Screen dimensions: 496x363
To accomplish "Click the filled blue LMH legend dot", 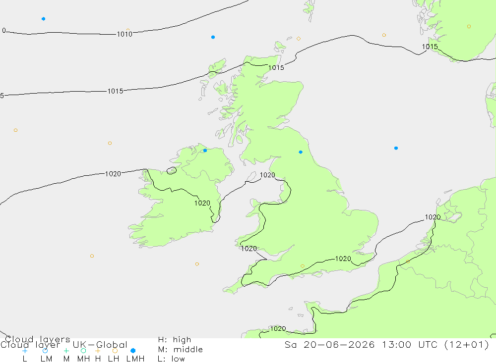I will point(133,351).
